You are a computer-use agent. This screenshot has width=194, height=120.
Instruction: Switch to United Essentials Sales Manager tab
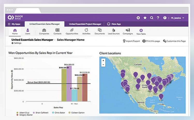pos(44,24)
